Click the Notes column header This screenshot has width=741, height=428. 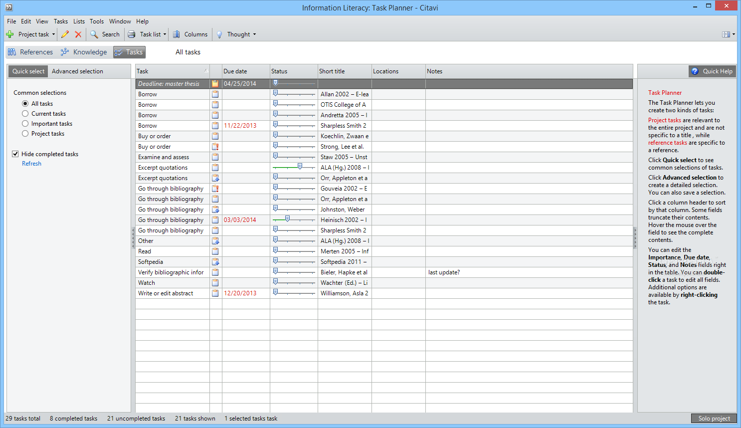click(x=529, y=71)
